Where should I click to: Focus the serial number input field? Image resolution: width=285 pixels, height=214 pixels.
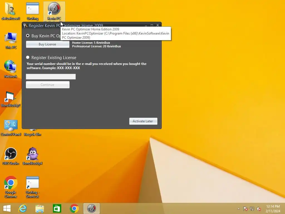(51, 77)
